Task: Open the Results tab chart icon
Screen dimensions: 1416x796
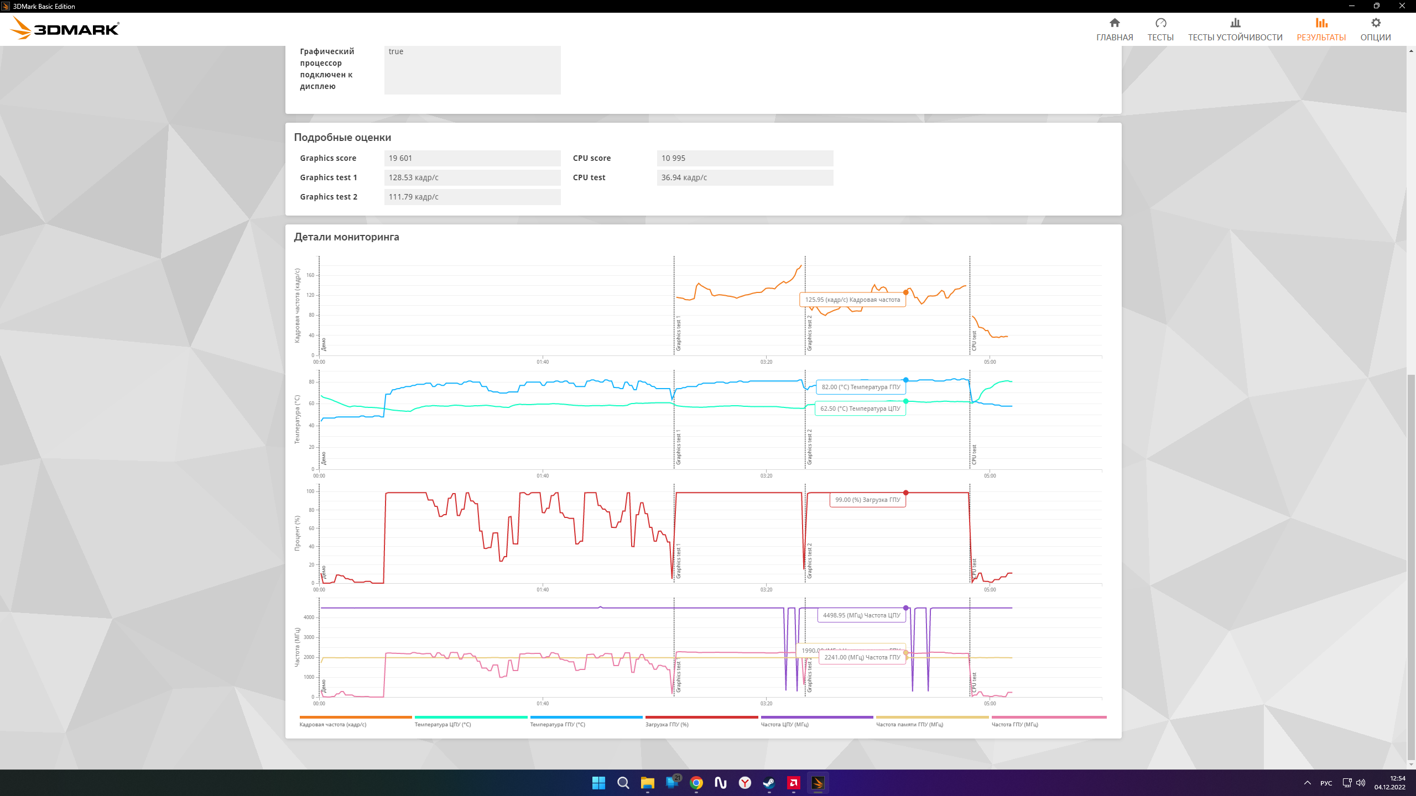Action: click(x=1321, y=23)
